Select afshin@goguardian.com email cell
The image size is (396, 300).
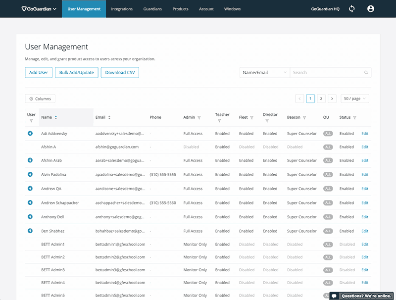[x=117, y=147]
